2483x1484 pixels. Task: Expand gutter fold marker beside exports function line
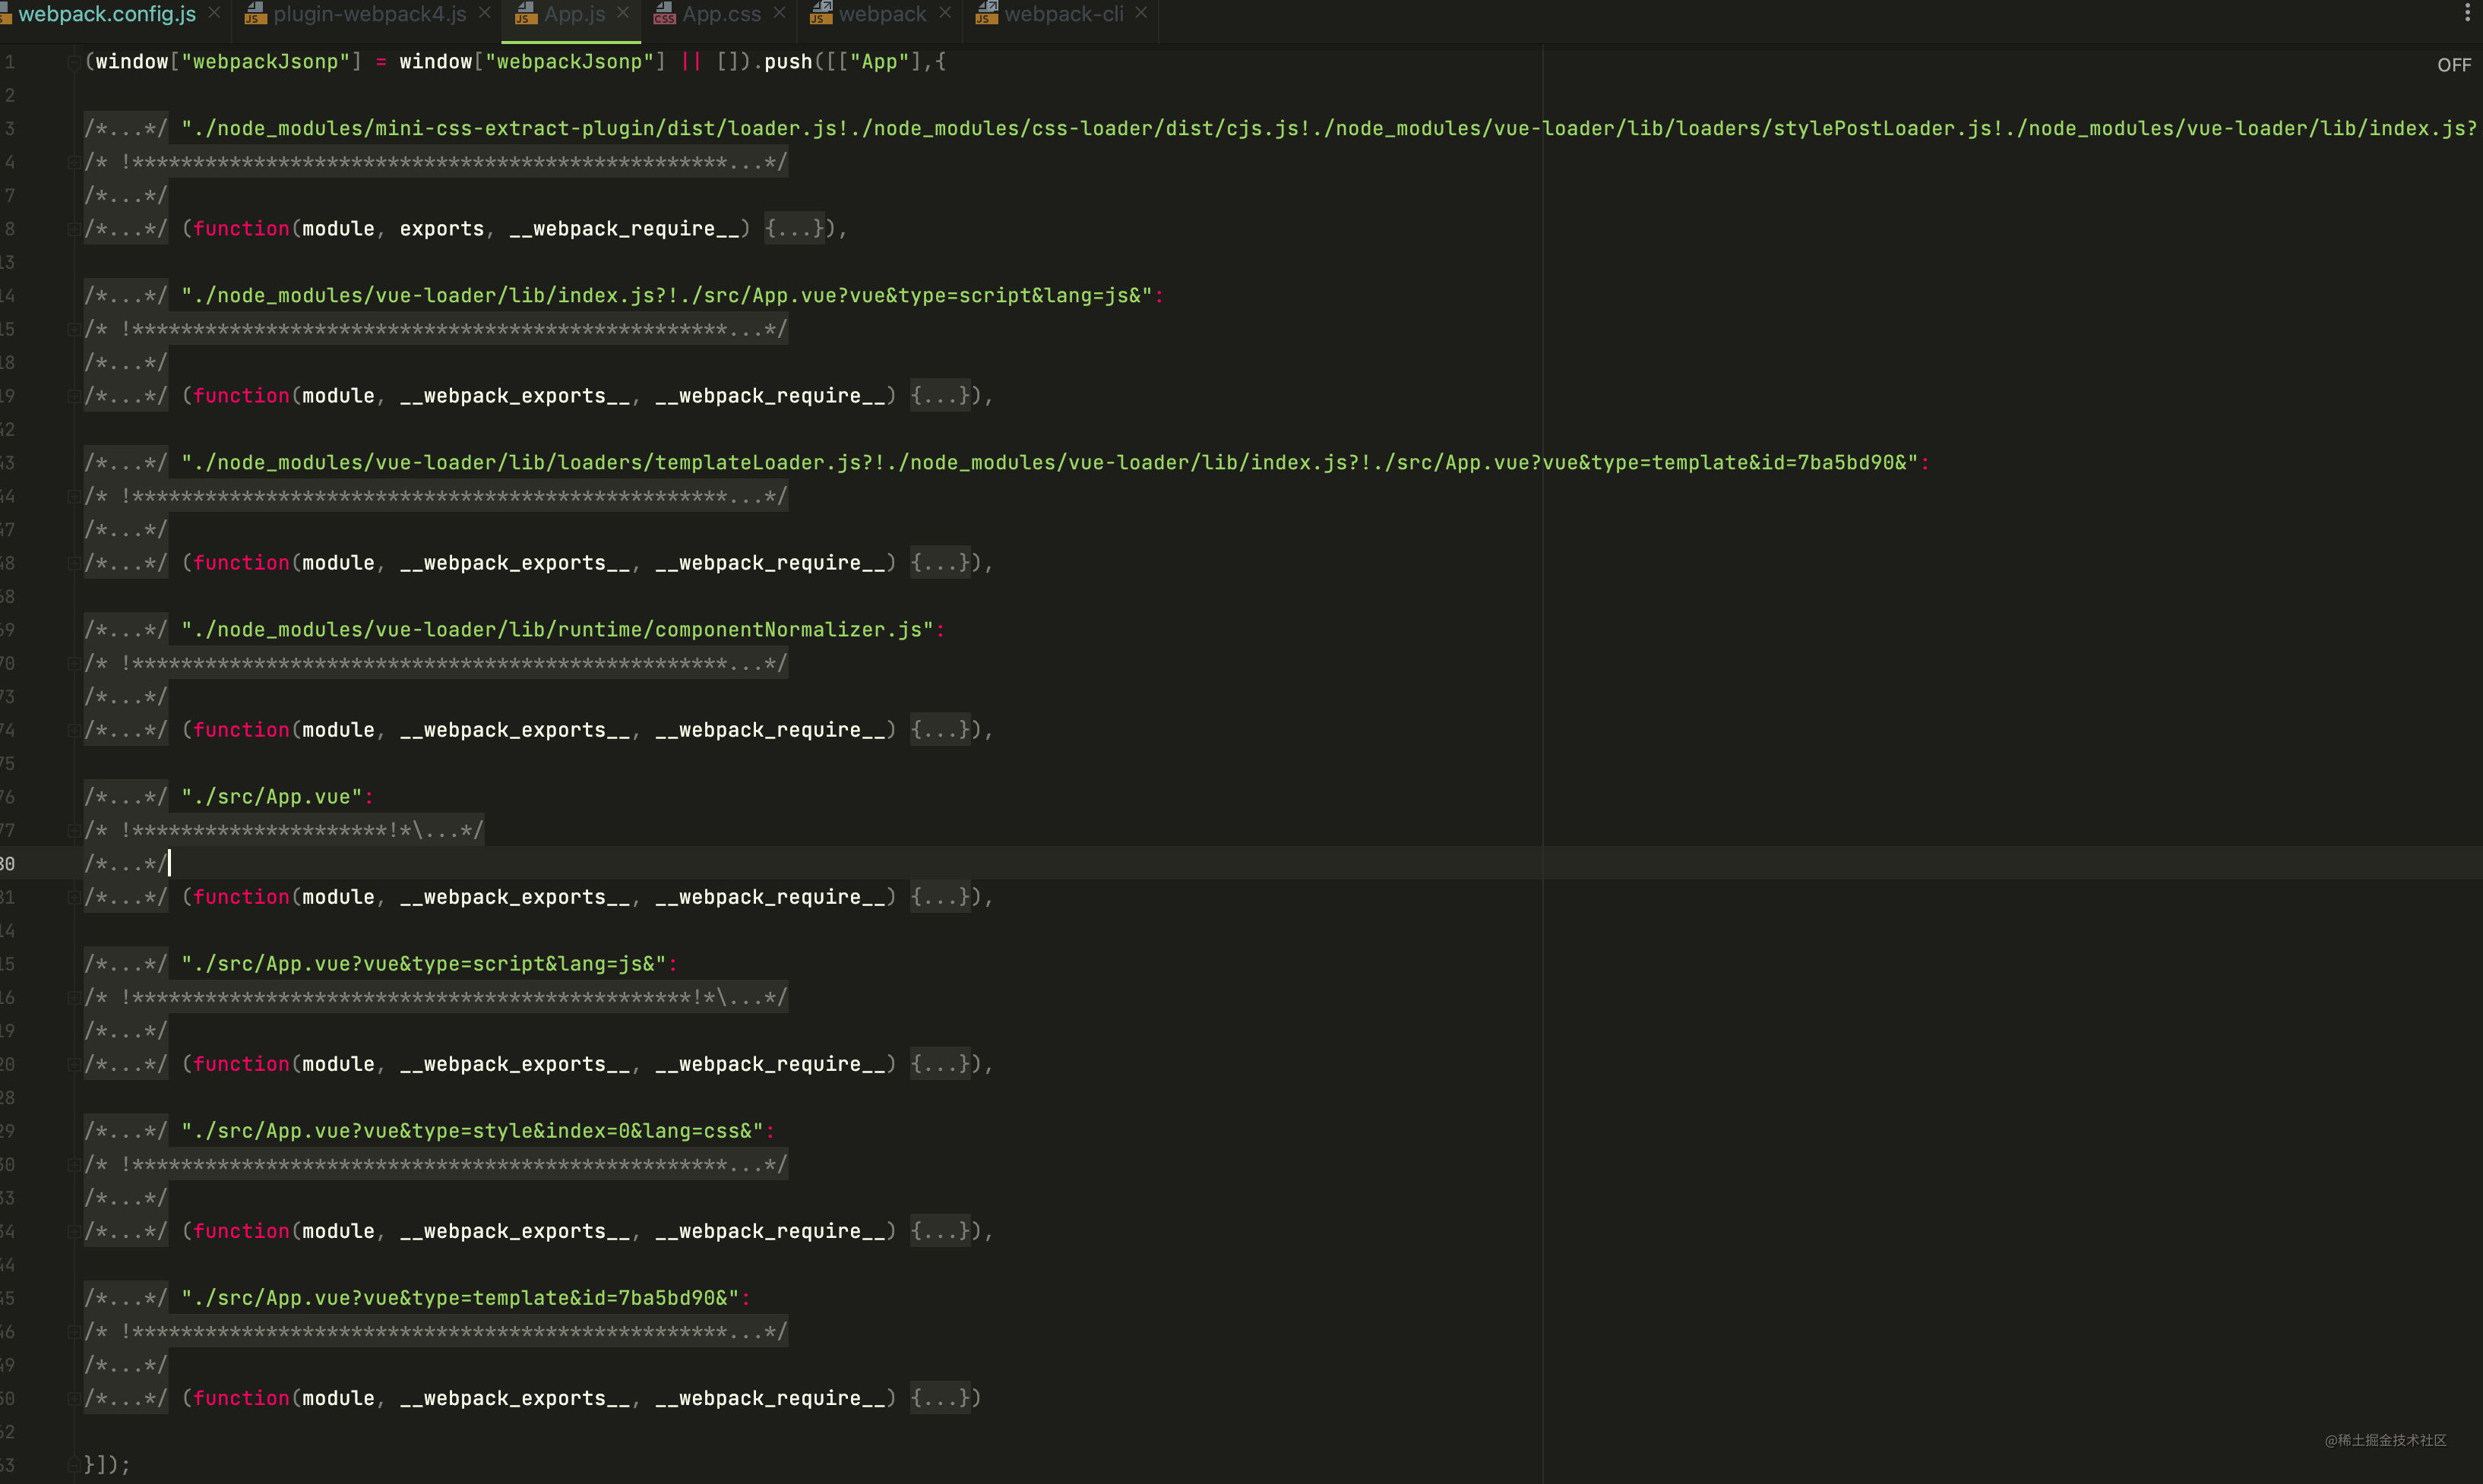[x=73, y=229]
